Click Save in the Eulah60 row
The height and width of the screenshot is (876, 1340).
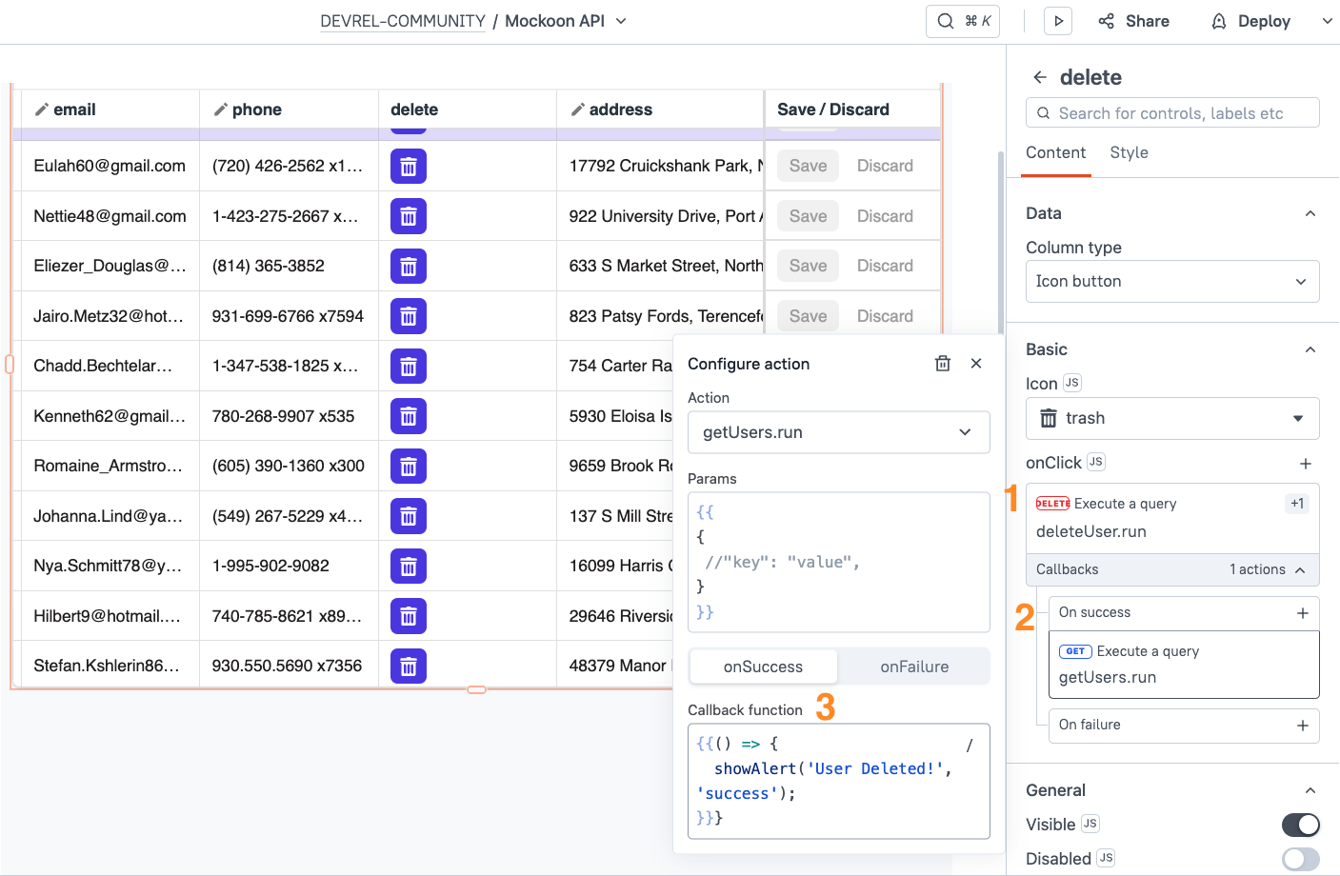pyautogui.click(x=808, y=166)
